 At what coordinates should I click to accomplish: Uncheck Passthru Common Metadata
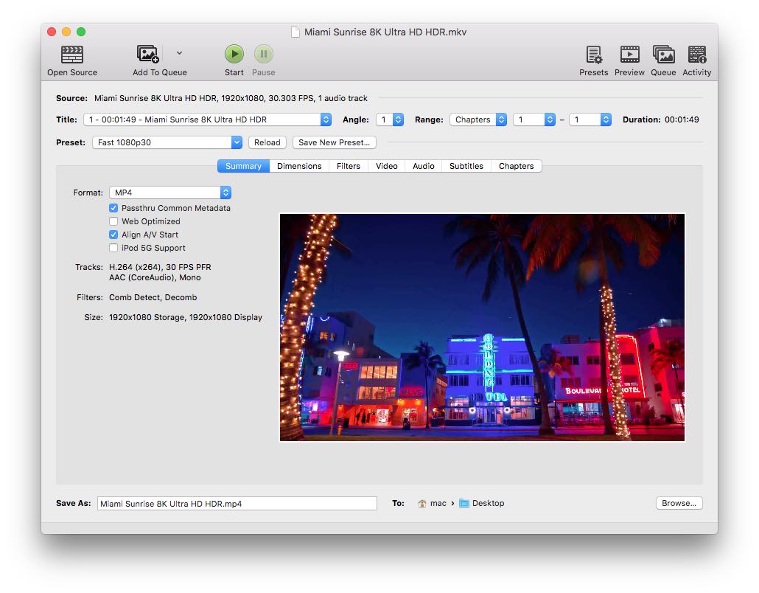(113, 208)
